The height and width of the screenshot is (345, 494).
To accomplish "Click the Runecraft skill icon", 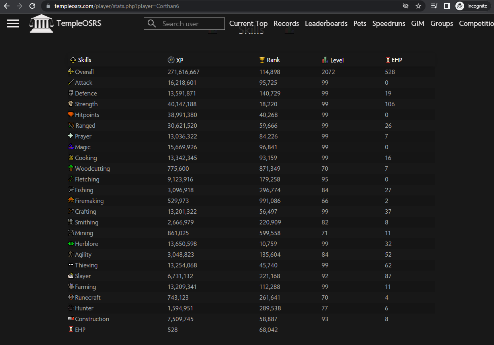I will 71,297.
